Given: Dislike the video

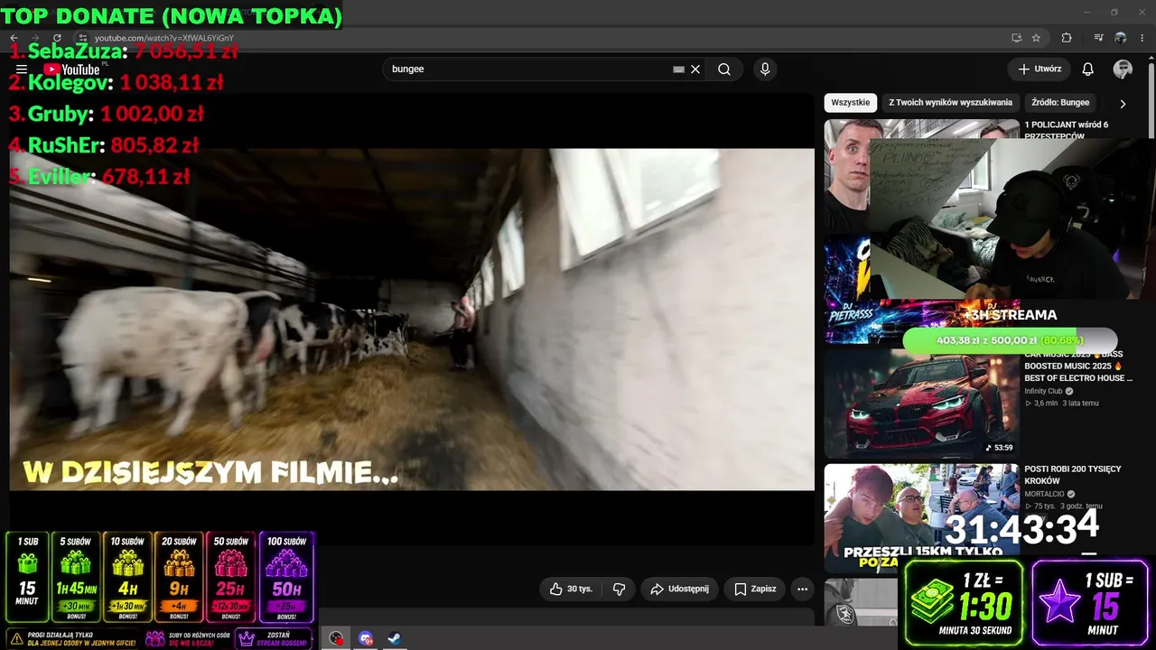Looking at the screenshot, I should [619, 589].
